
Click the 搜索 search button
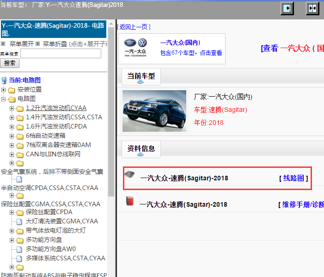pyautogui.click(x=10, y=63)
